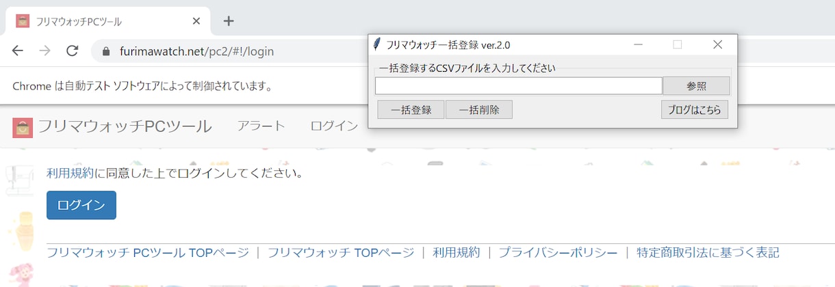Click the Chrome automated test software notice text
The width and height of the screenshot is (835, 287).
tap(143, 86)
